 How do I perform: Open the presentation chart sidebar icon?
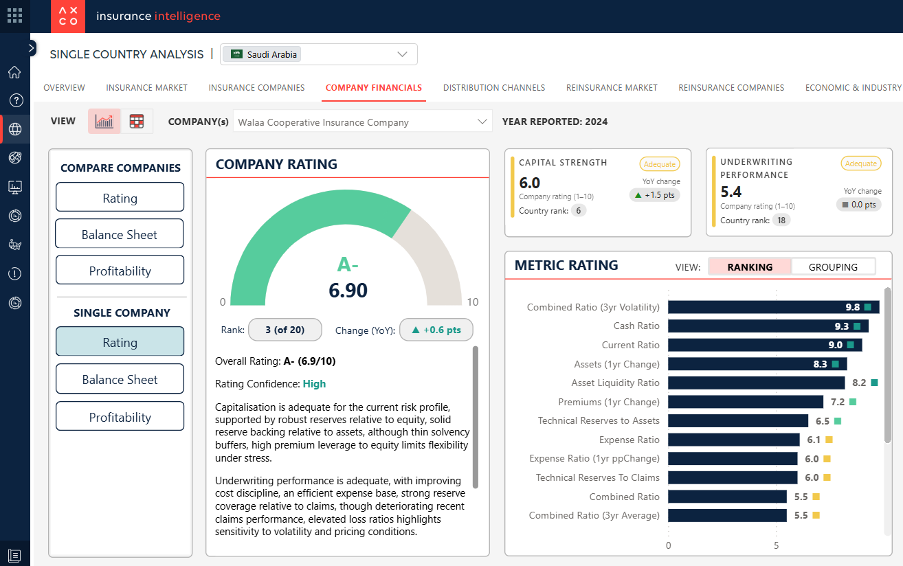click(x=14, y=187)
